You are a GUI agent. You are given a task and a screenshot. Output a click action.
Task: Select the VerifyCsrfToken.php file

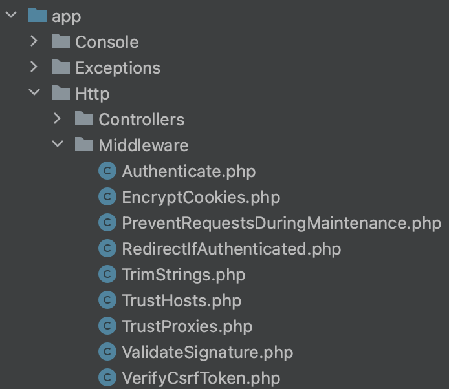tap(201, 378)
